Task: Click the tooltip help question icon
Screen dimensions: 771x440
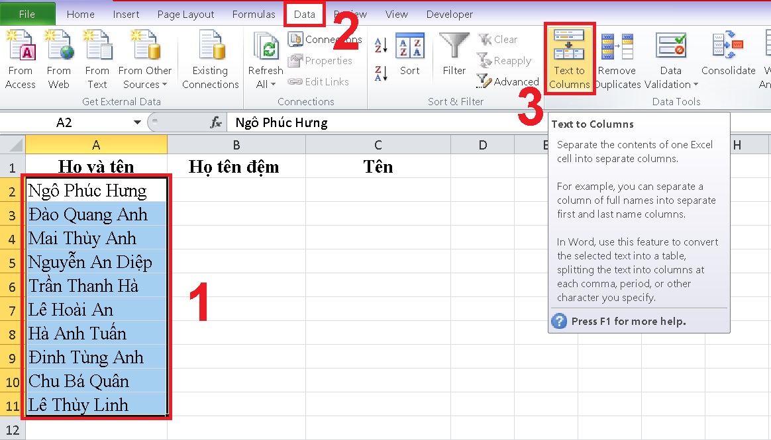Action: click(559, 321)
